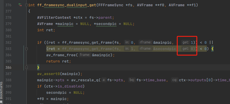
Task: Click the 'rframe:' inlay hint on line 383
Action: coord(145,49)
